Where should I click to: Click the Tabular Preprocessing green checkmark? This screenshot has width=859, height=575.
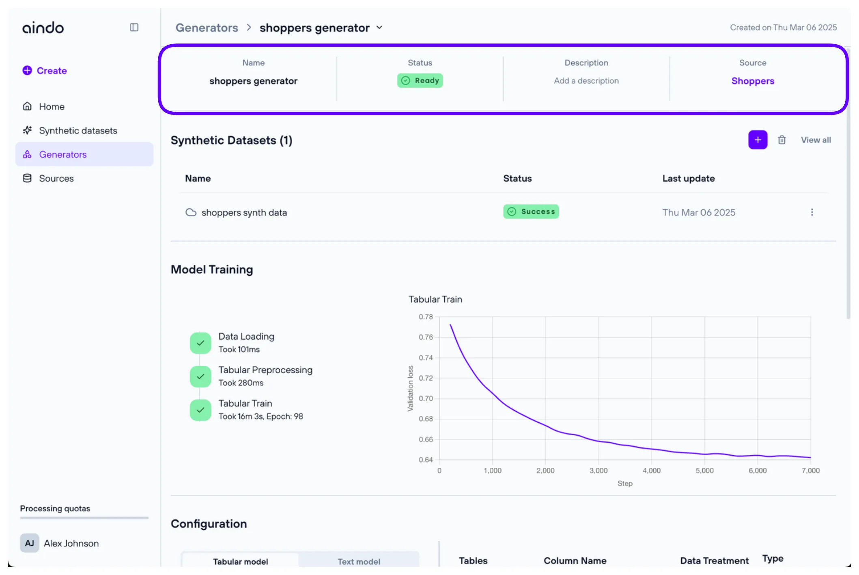tap(200, 376)
